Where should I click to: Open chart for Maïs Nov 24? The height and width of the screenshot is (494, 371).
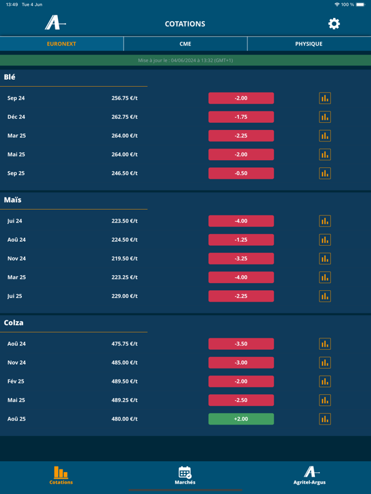pyautogui.click(x=325, y=259)
